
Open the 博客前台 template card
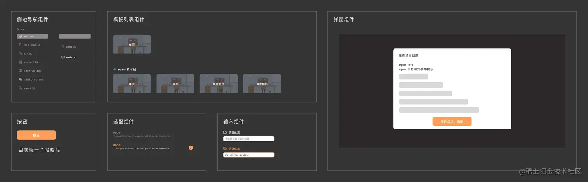(262, 84)
